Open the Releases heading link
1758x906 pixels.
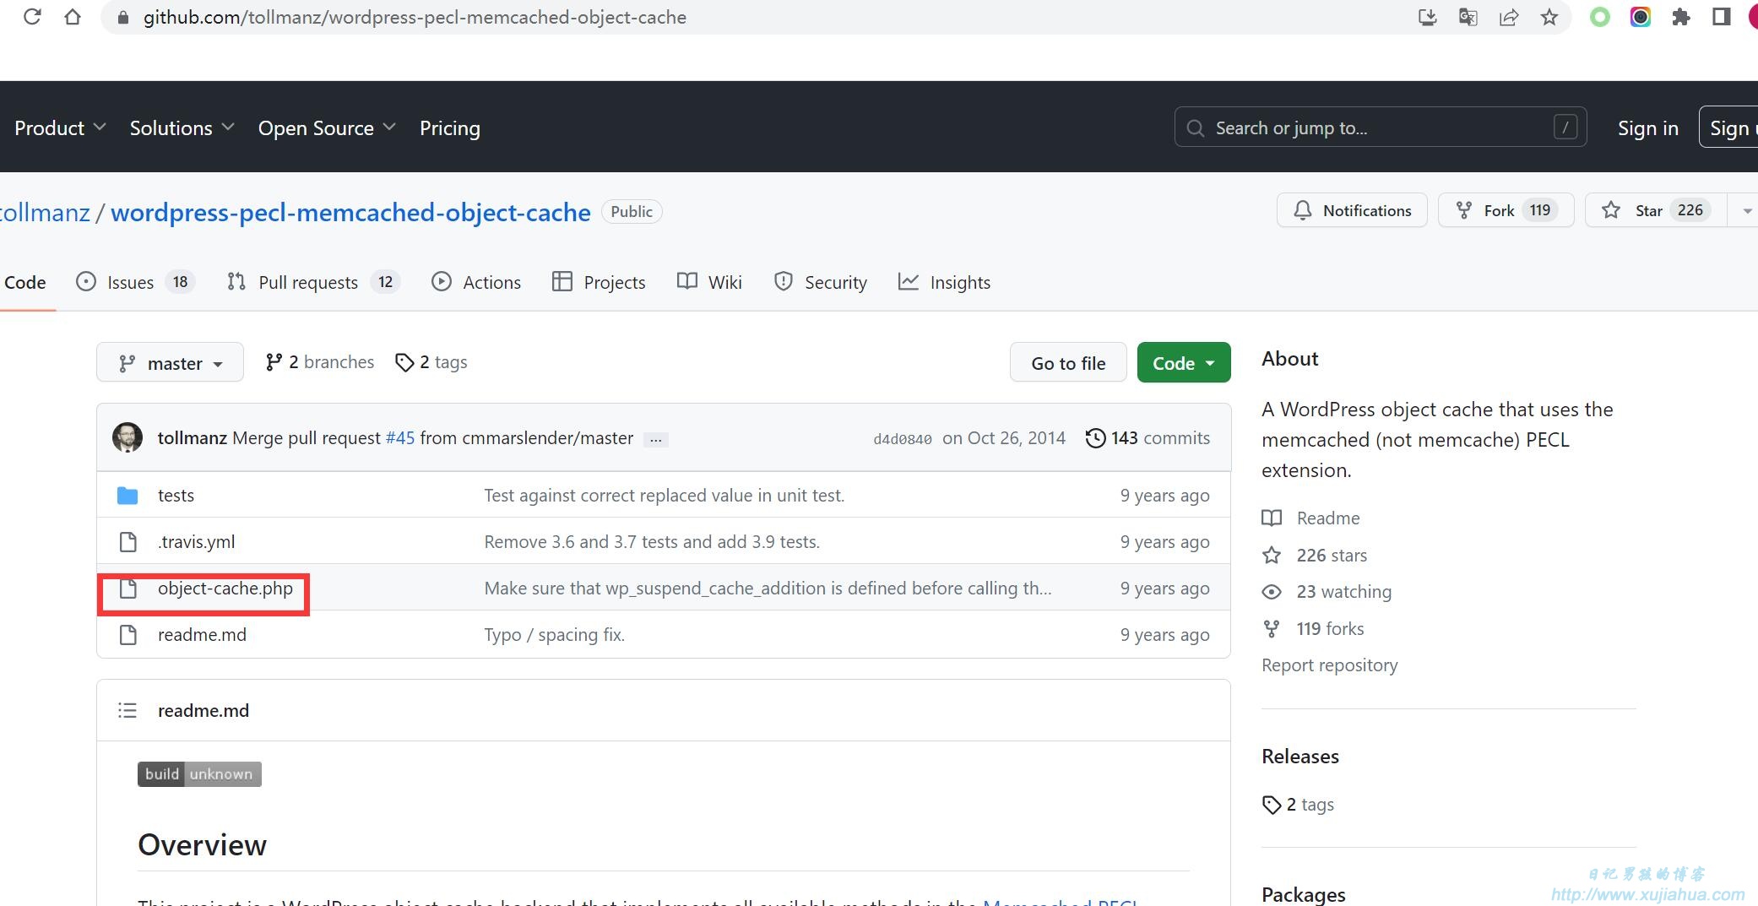tap(1300, 757)
